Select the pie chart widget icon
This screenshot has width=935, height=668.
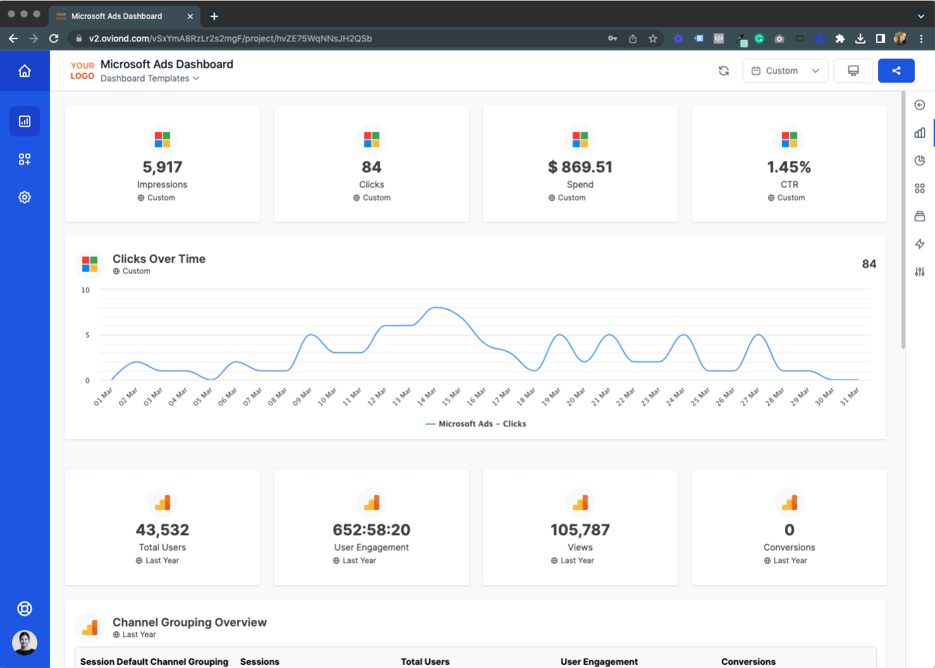coord(920,160)
